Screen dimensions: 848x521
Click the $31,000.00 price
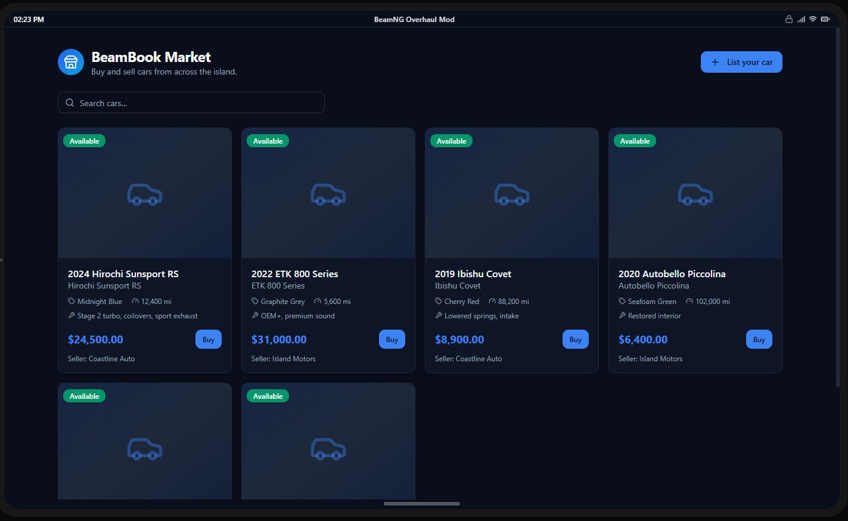coord(279,339)
